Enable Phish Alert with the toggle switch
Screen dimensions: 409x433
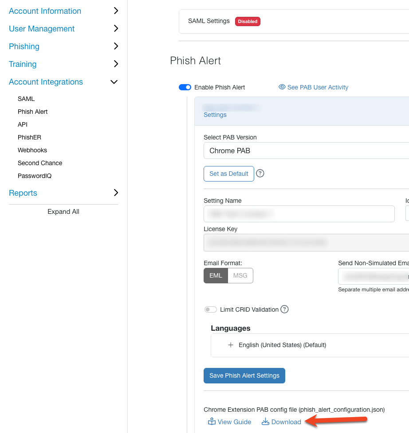[185, 87]
